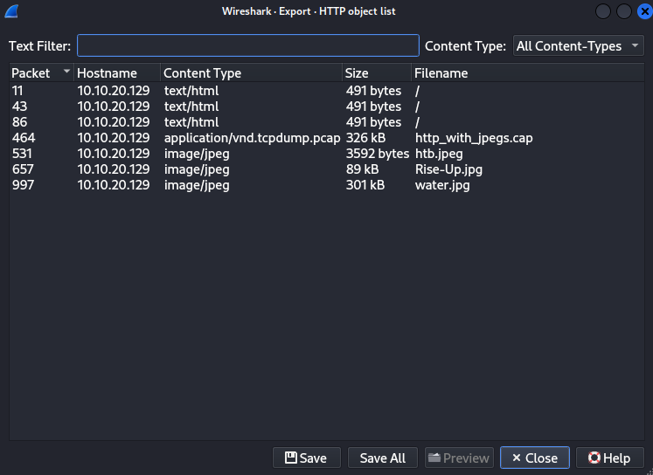Open the Content Type dropdown
The height and width of the screenshot is (475, 653).
click(x=578, y=45)
